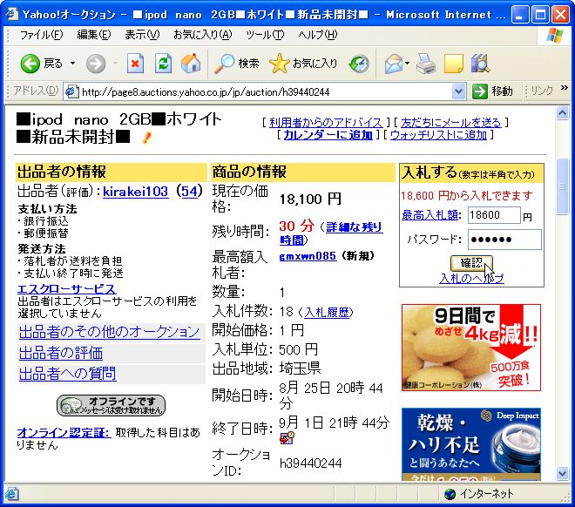Click エスクローサービス link
This screenshot has width=575, height=507.
coord(66,289)
